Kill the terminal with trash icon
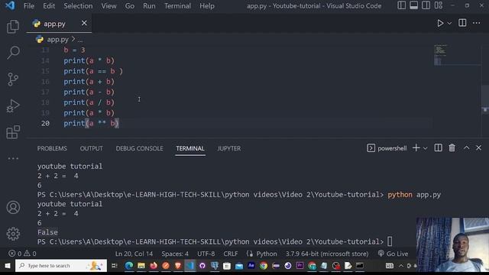 452,147
